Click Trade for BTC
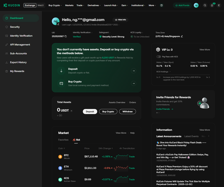The height and width of the screenshot is (187, 224). (132, 157)
